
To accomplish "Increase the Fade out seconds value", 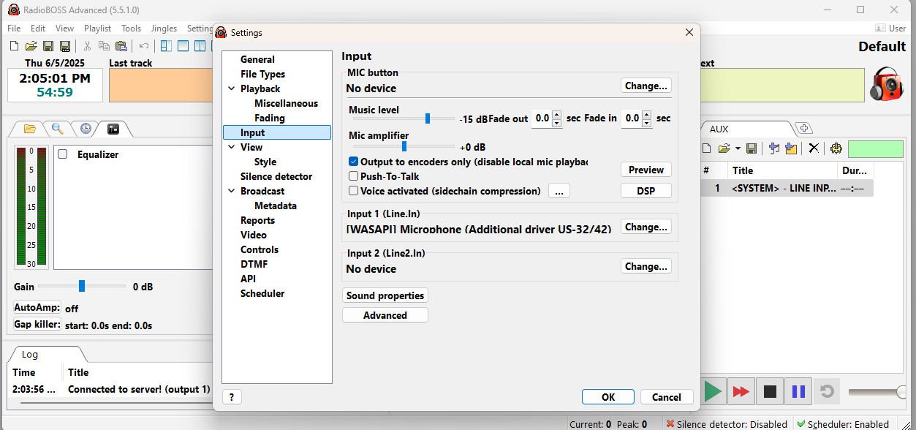I will point(557,114).
